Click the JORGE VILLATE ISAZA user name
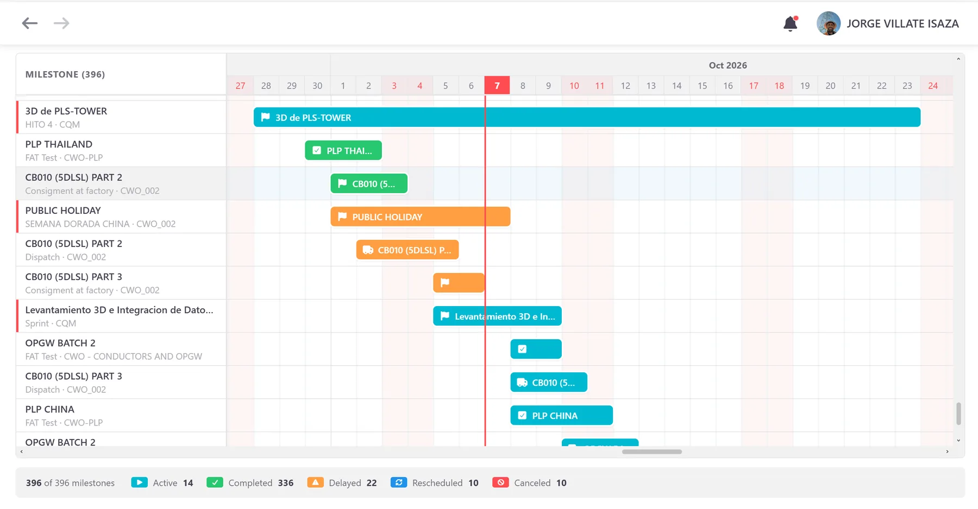978x509 pixels. (902, 24)
